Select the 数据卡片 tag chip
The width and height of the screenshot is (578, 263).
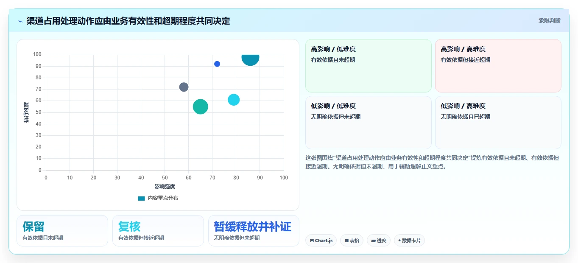[x=409, y=241]
